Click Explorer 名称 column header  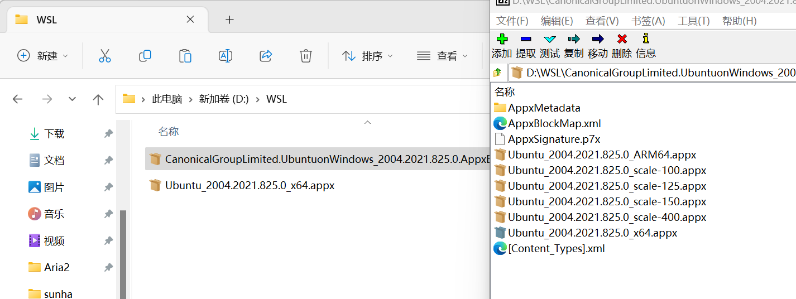click(169, 132)
